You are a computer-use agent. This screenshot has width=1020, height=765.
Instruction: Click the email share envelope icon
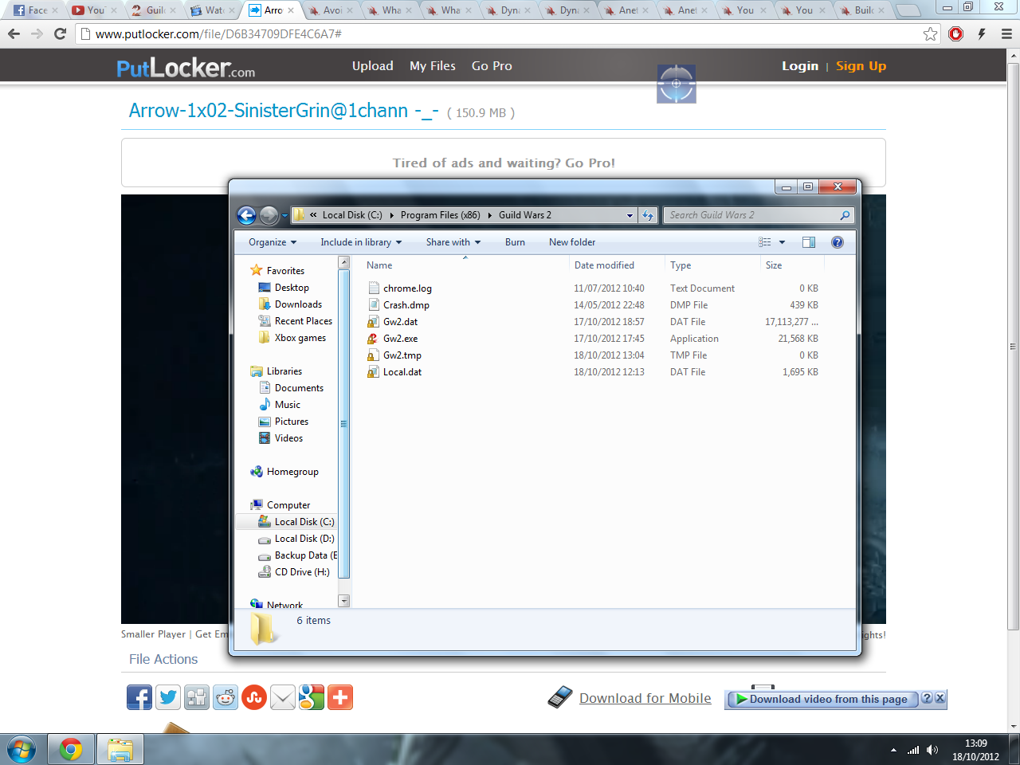pyautogui.click(x=283, y=697)
